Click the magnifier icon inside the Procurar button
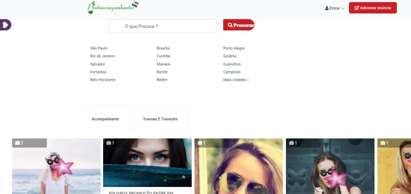This screenshot has width=411, height=194. 230,25
